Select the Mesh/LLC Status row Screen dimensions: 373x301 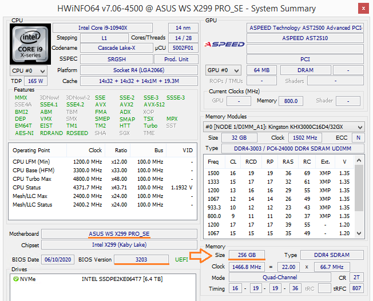pos(102,205)
